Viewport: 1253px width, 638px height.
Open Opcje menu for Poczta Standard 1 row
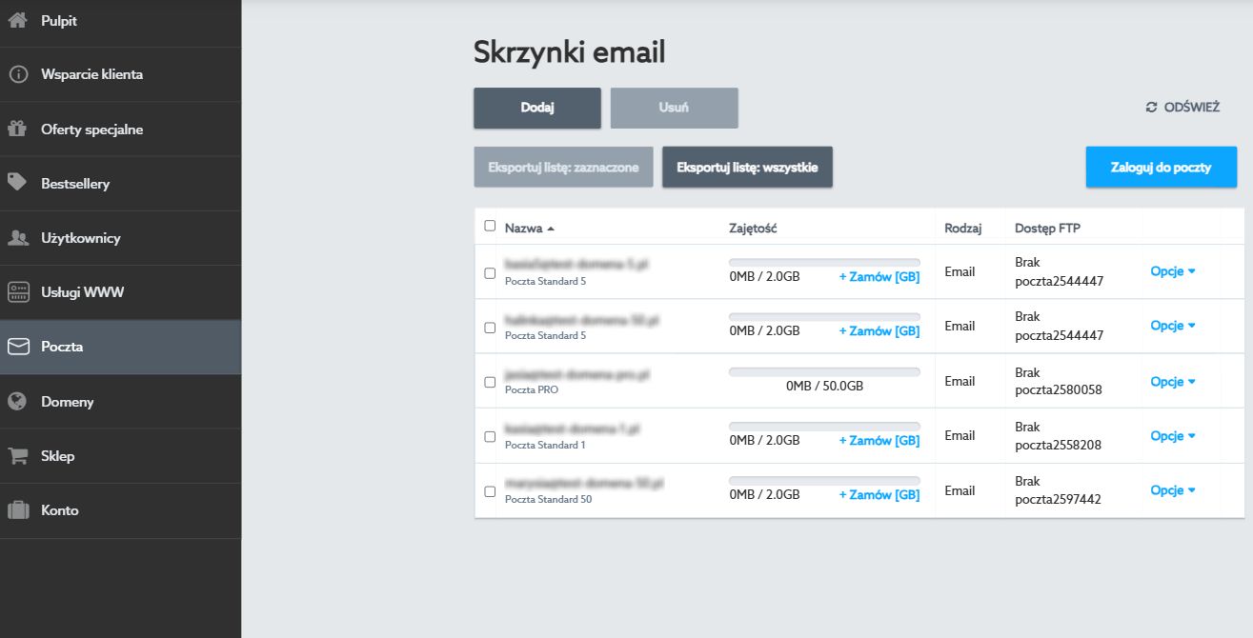point(1172,436)
